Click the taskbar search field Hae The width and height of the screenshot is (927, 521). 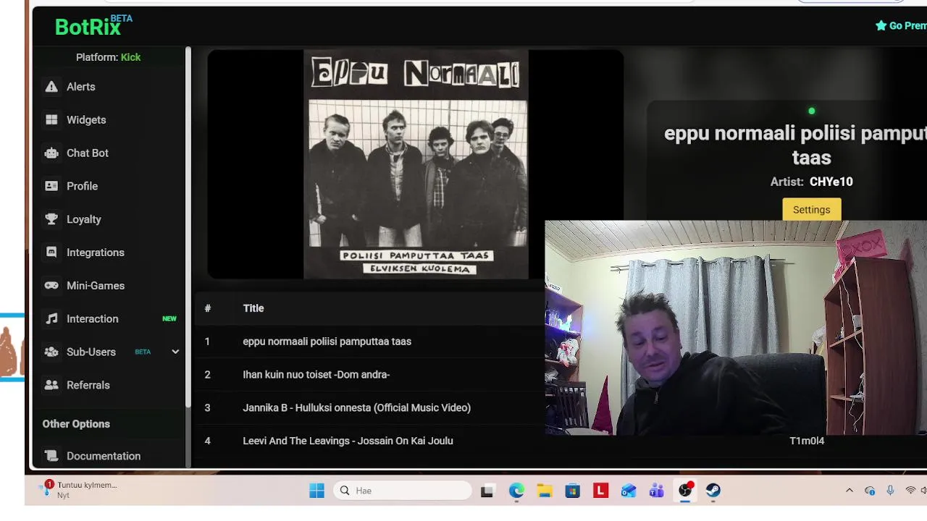(403, 491)
